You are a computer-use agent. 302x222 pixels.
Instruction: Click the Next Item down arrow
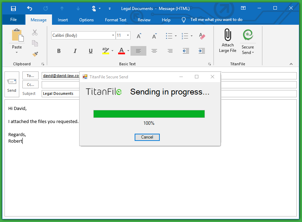[78, 9]
